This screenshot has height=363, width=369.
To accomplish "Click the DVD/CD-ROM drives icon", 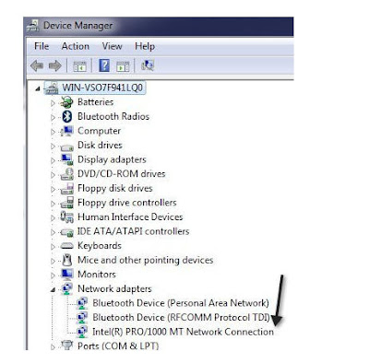I will (66, 174).
